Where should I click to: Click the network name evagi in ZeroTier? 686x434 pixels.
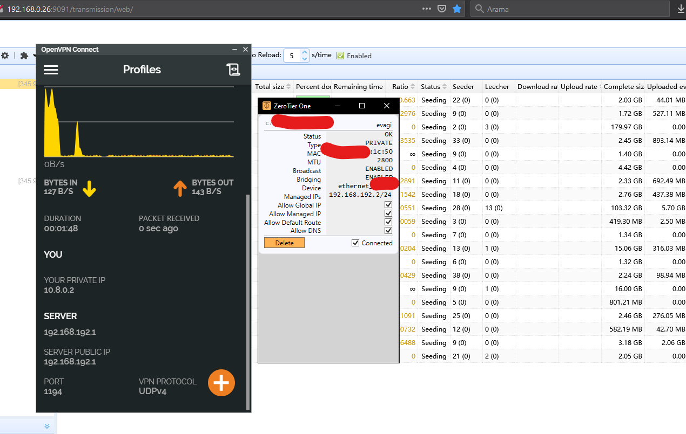[384, 125]
